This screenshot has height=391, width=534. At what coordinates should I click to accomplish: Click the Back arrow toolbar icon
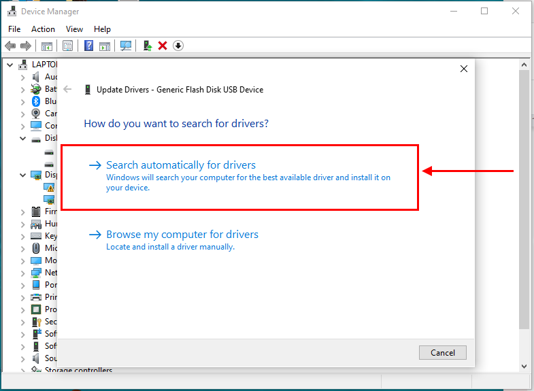click(x=10, y=46)
